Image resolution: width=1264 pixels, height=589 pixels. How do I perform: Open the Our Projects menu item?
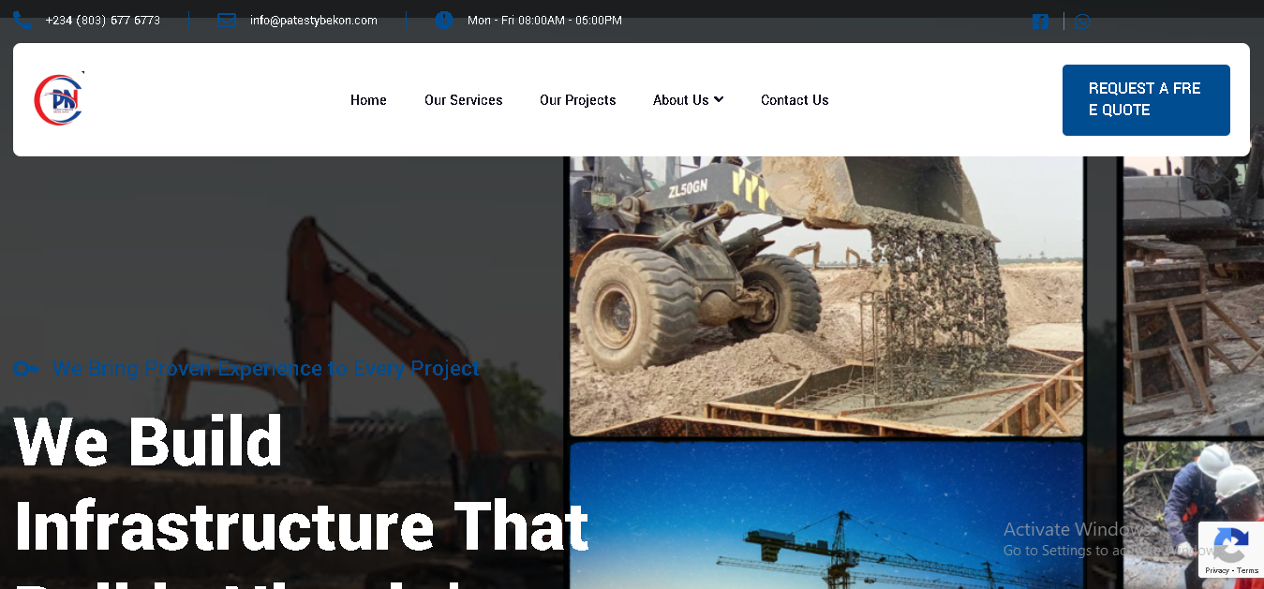(x=578, y=100)
